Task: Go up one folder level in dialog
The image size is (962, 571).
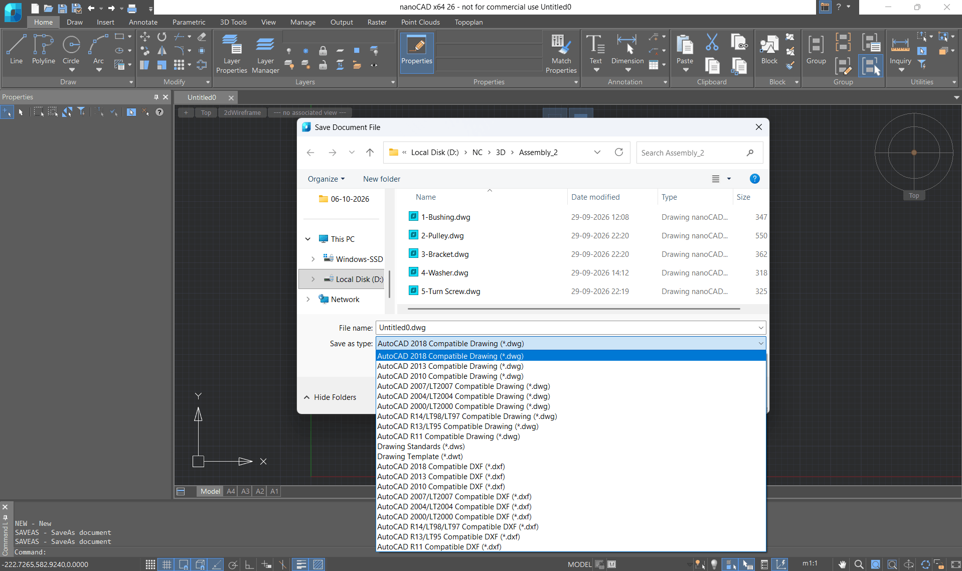Action: (370, 153)
